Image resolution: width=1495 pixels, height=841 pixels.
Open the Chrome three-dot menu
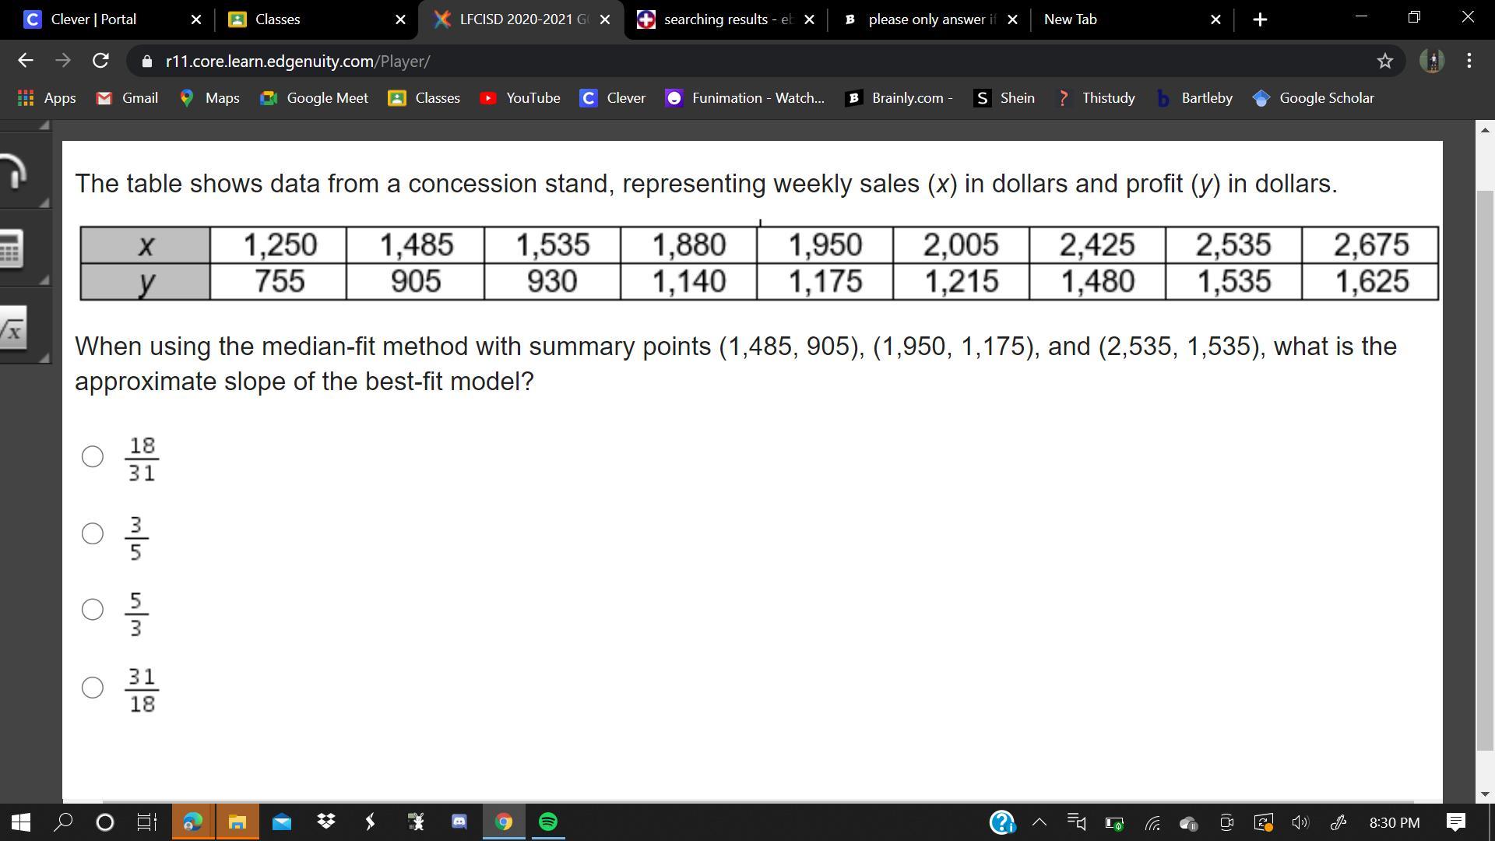coord(1469,61)
